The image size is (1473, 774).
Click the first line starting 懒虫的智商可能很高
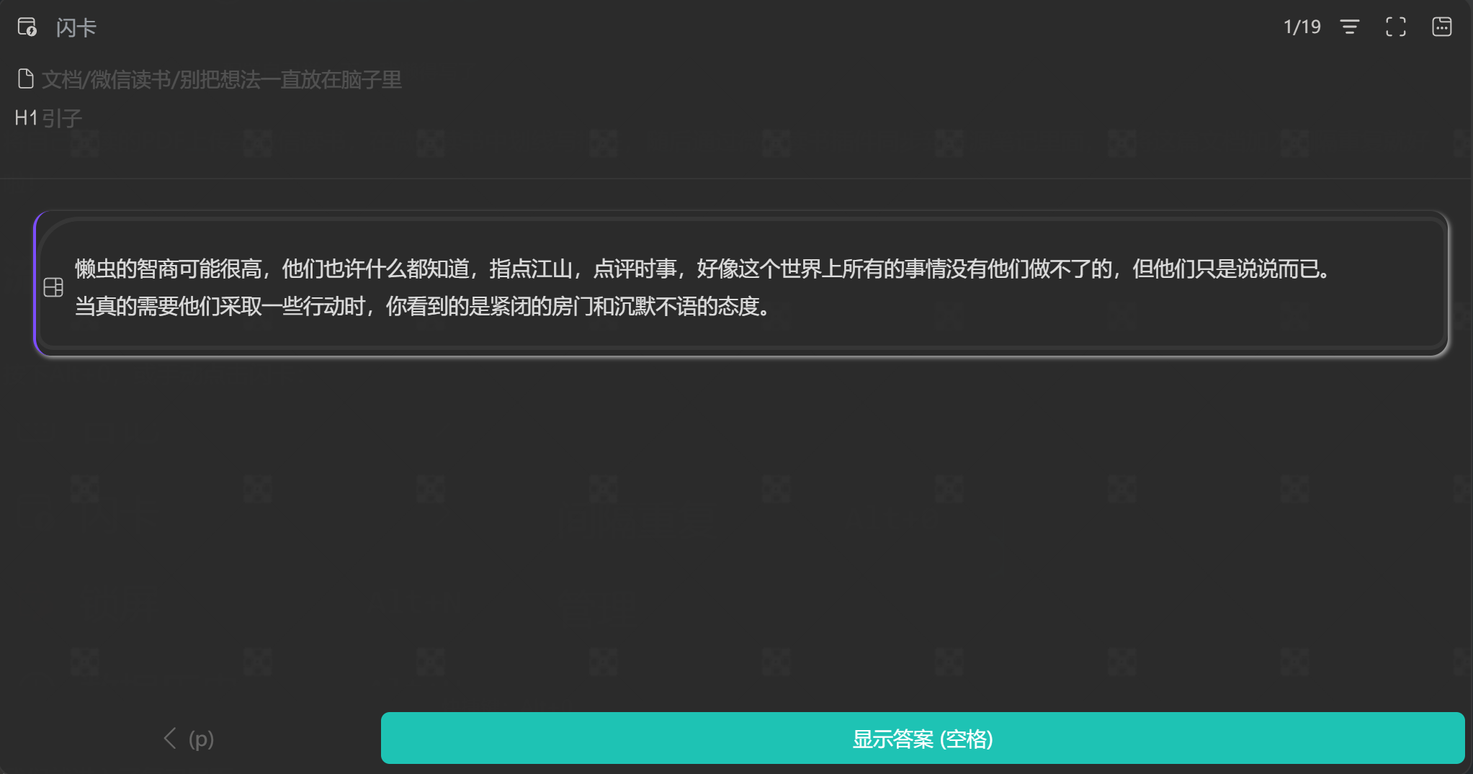[x=702, y=269]
